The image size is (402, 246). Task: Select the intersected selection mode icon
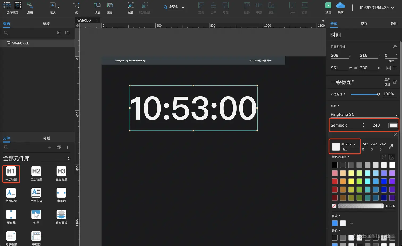(7, 5)
